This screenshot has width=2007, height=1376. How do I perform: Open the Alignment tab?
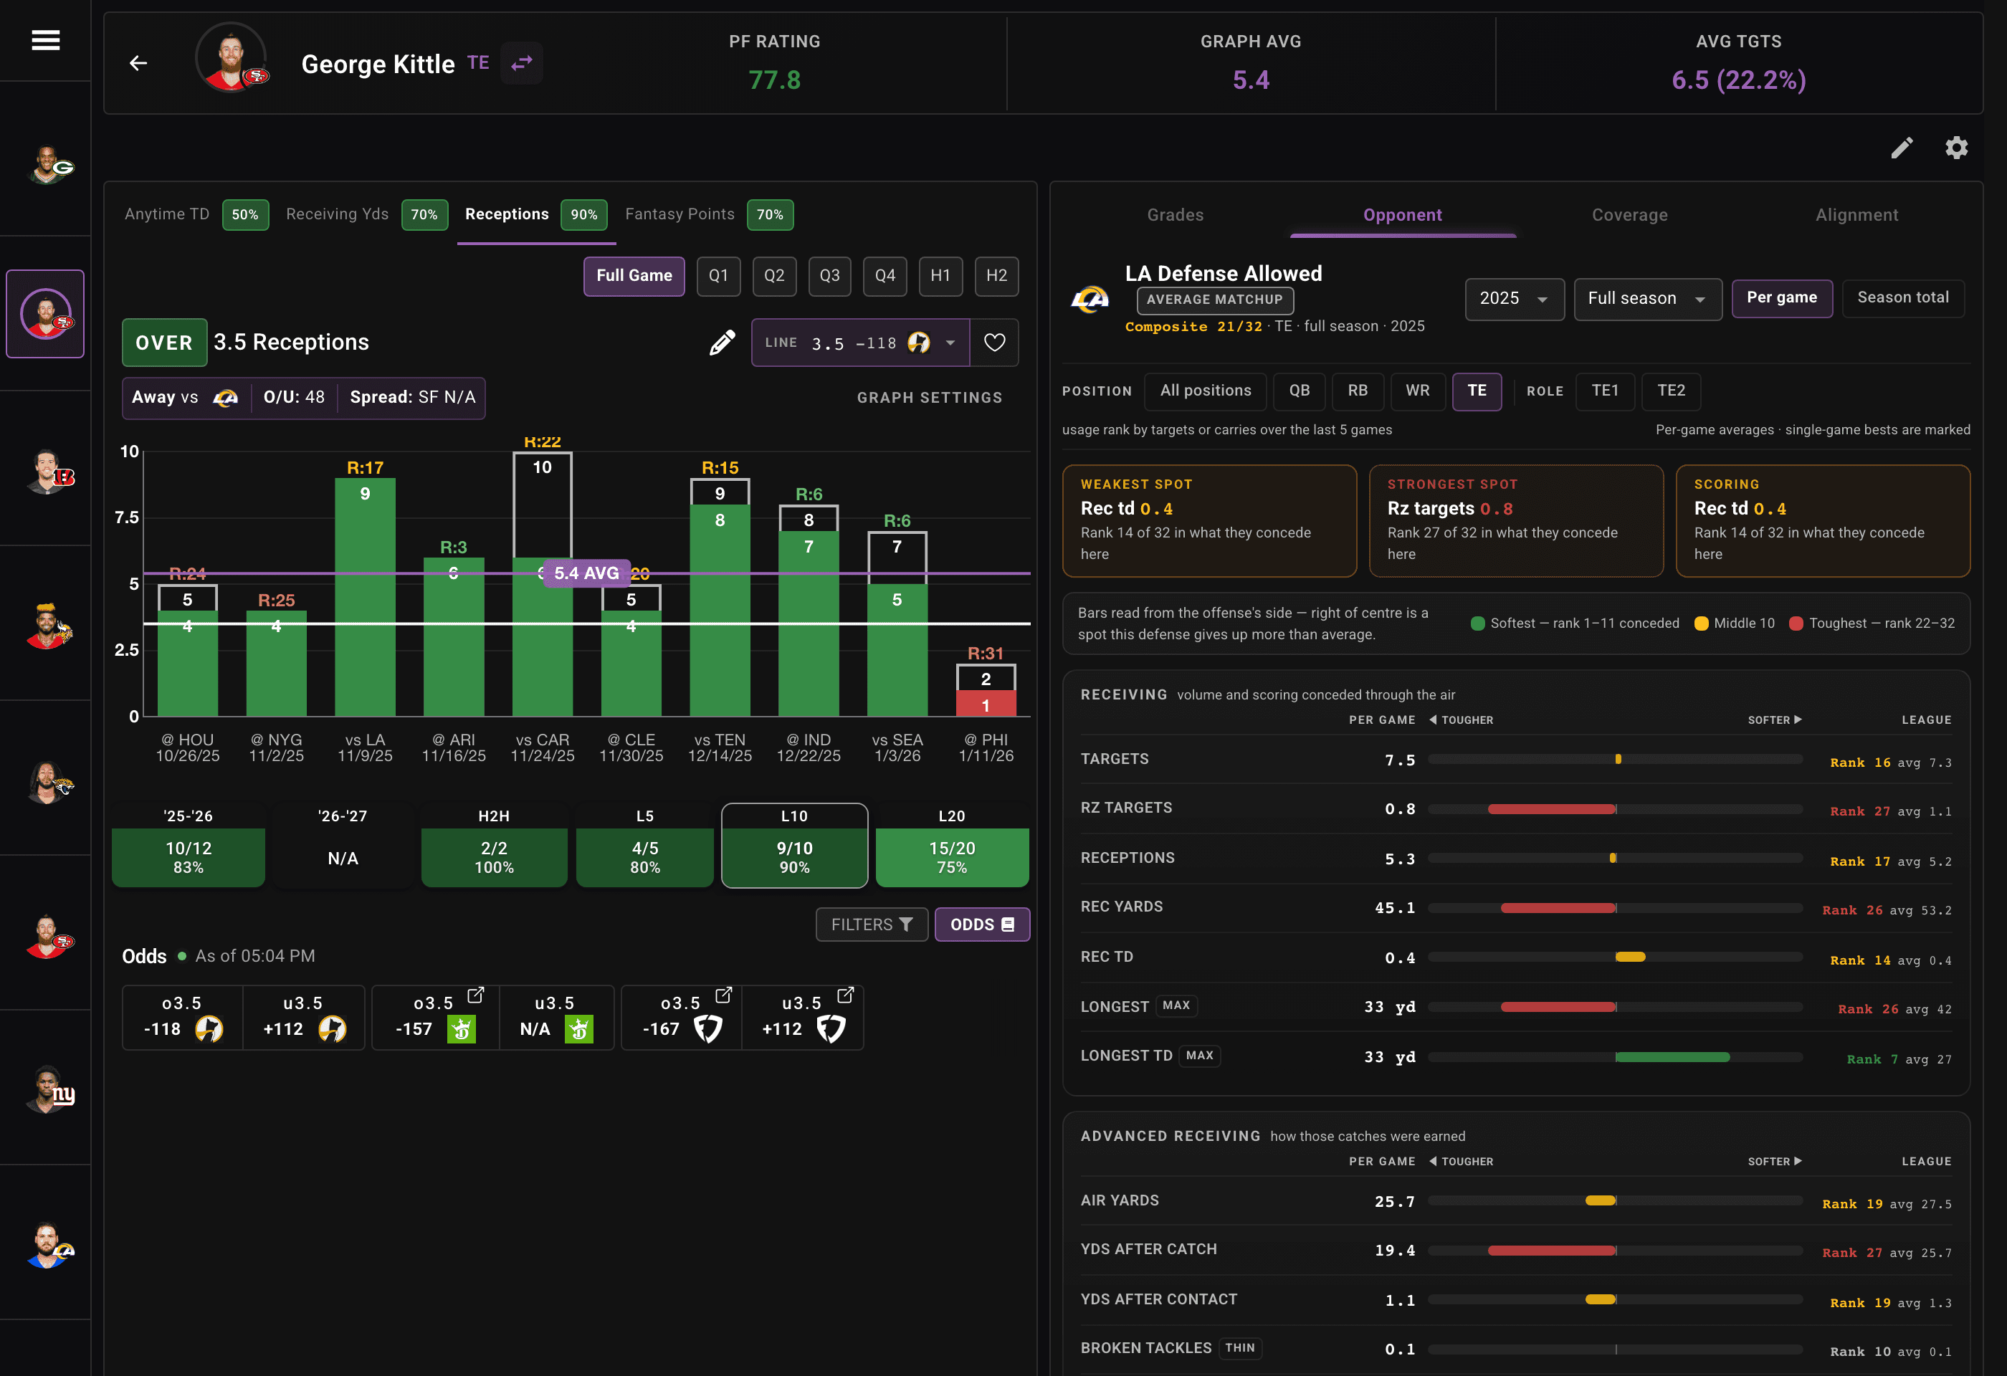pyautogui.click(x=1856, y=215)
